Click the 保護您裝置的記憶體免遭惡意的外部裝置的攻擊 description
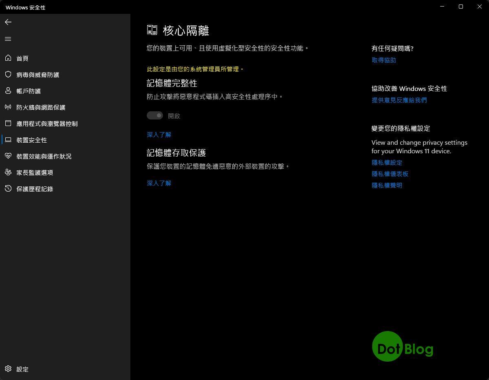 (x=218, y=166)
